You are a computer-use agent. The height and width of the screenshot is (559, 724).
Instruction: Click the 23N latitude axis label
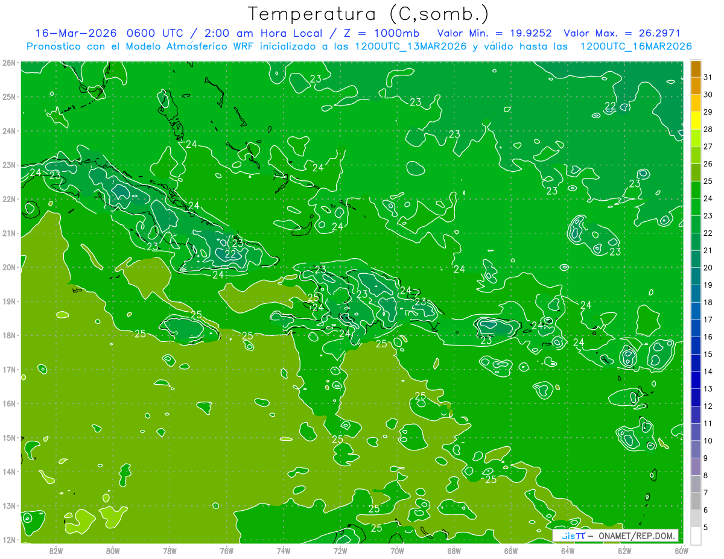coord(8,165)
